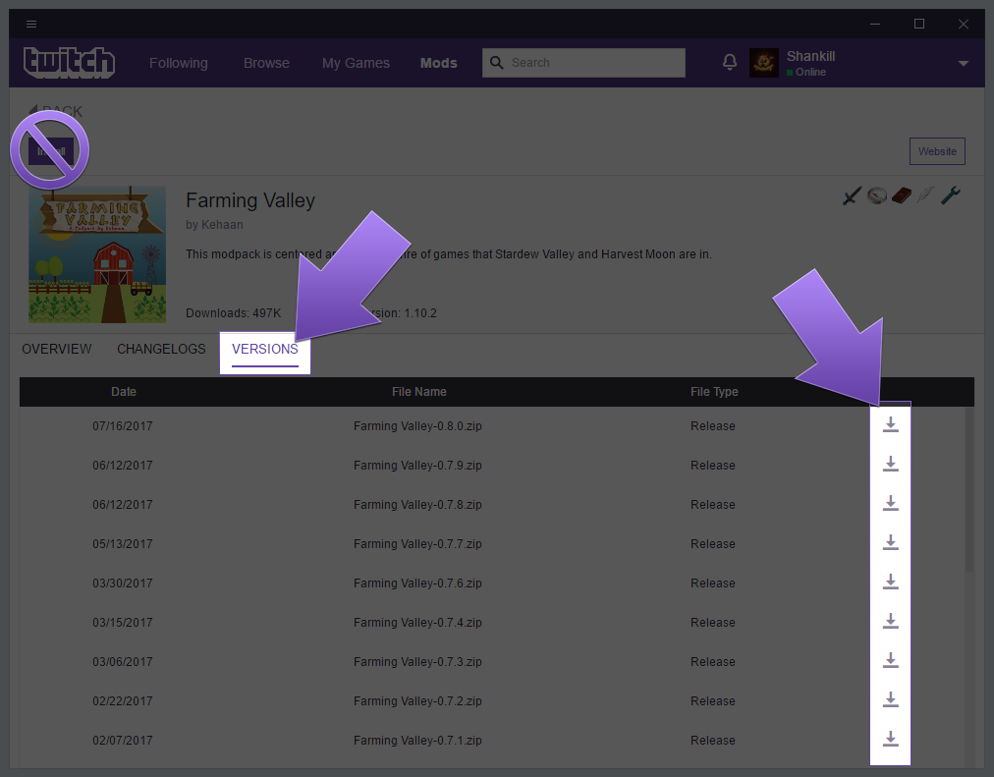Viewport: 994px width, 777px height.
Task: Open the hamburger menu in title bar
Action: pyautogui.click(x=31, y=25)
